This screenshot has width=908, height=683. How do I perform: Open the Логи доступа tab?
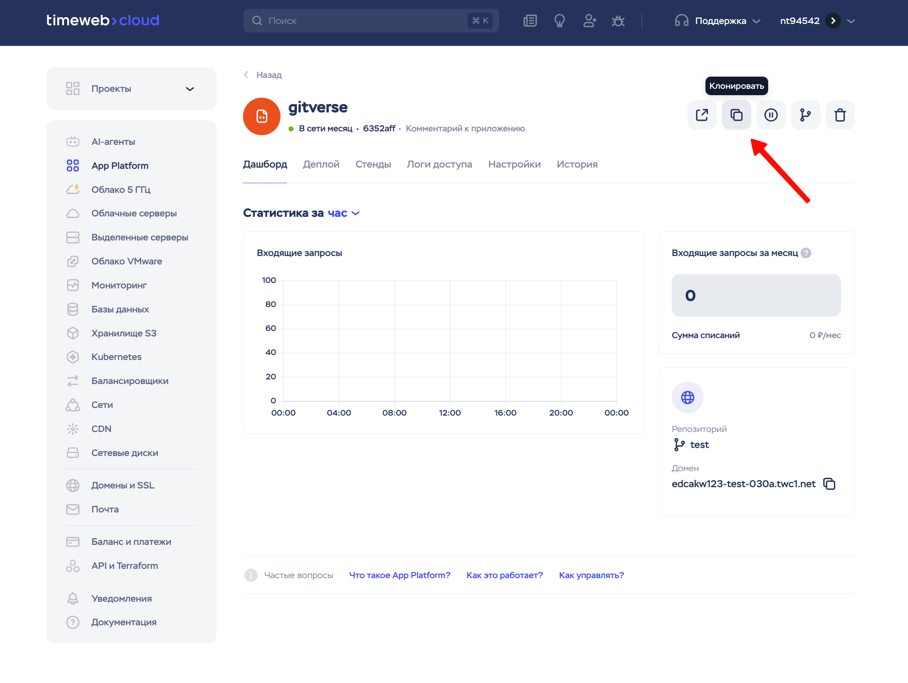[x=439, y=164]
